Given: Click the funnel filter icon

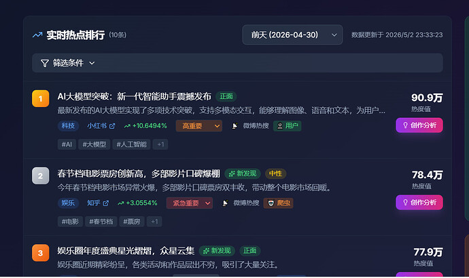Looking at the screenshot, I should click(x=45, y=63).
